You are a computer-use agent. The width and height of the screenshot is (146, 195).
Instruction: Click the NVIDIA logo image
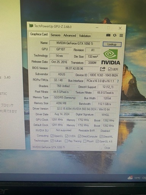[x=111, y=57]
